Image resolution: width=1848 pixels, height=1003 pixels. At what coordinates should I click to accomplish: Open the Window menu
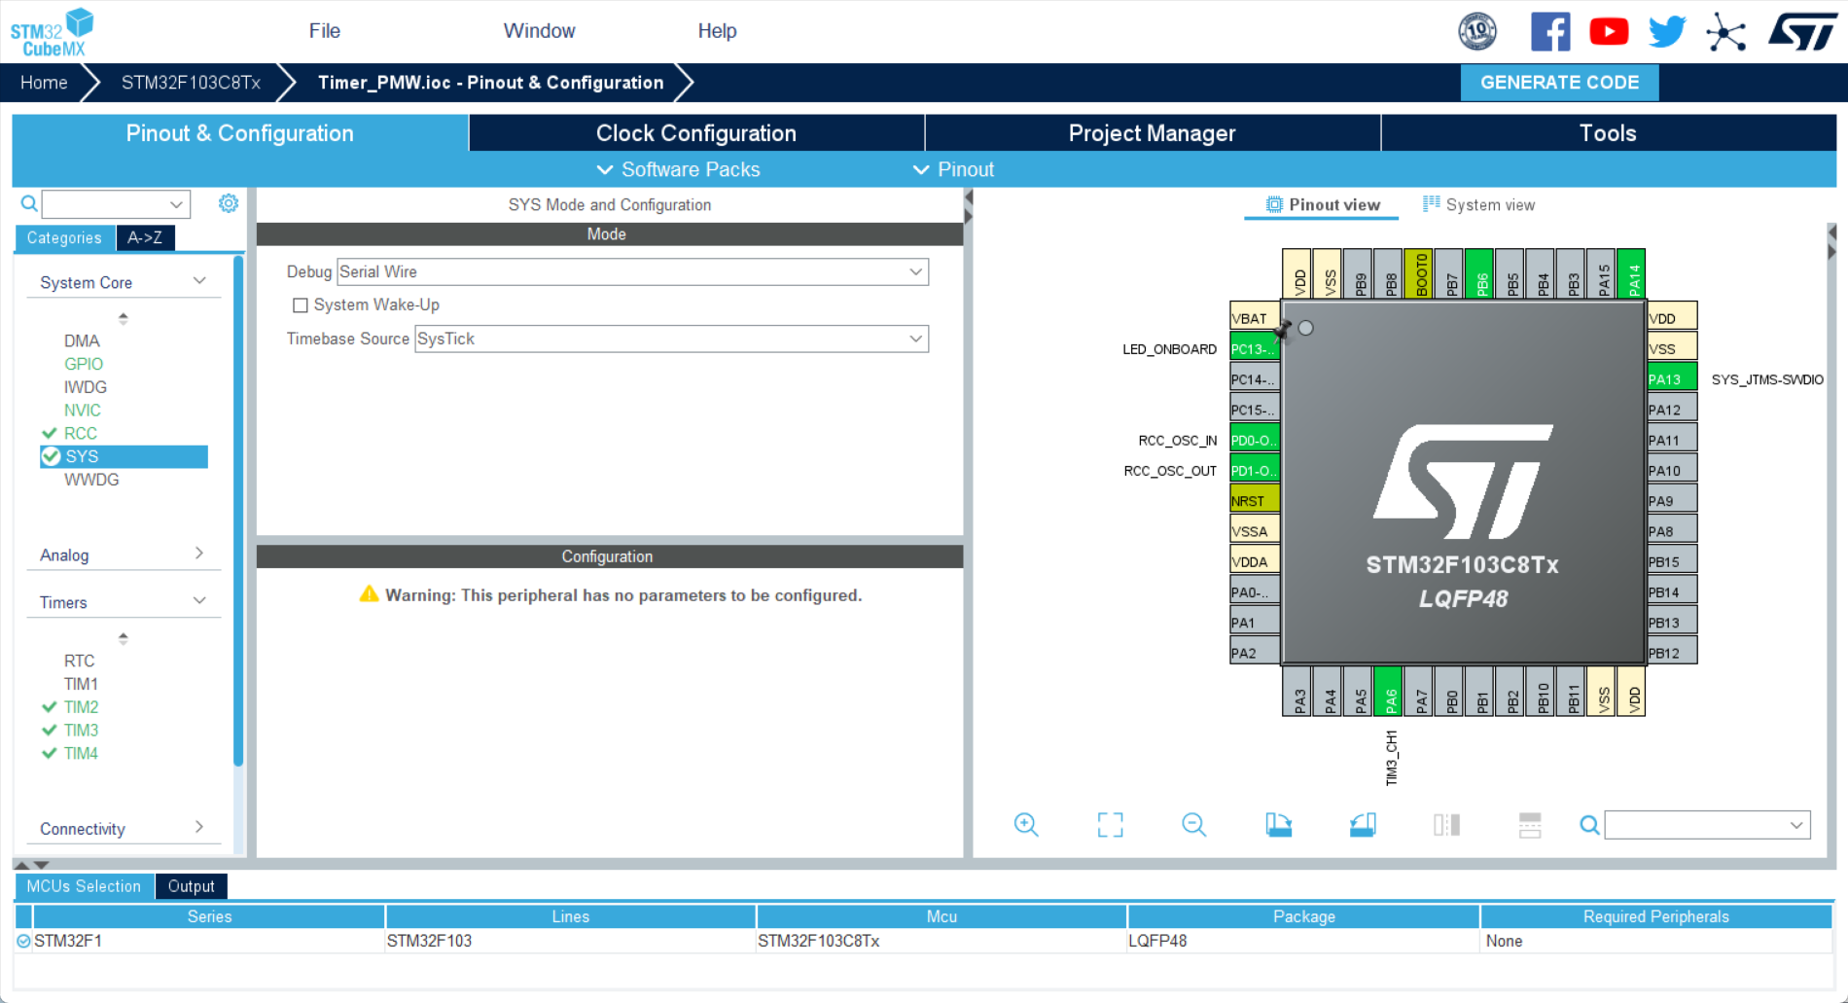[540, 31]
